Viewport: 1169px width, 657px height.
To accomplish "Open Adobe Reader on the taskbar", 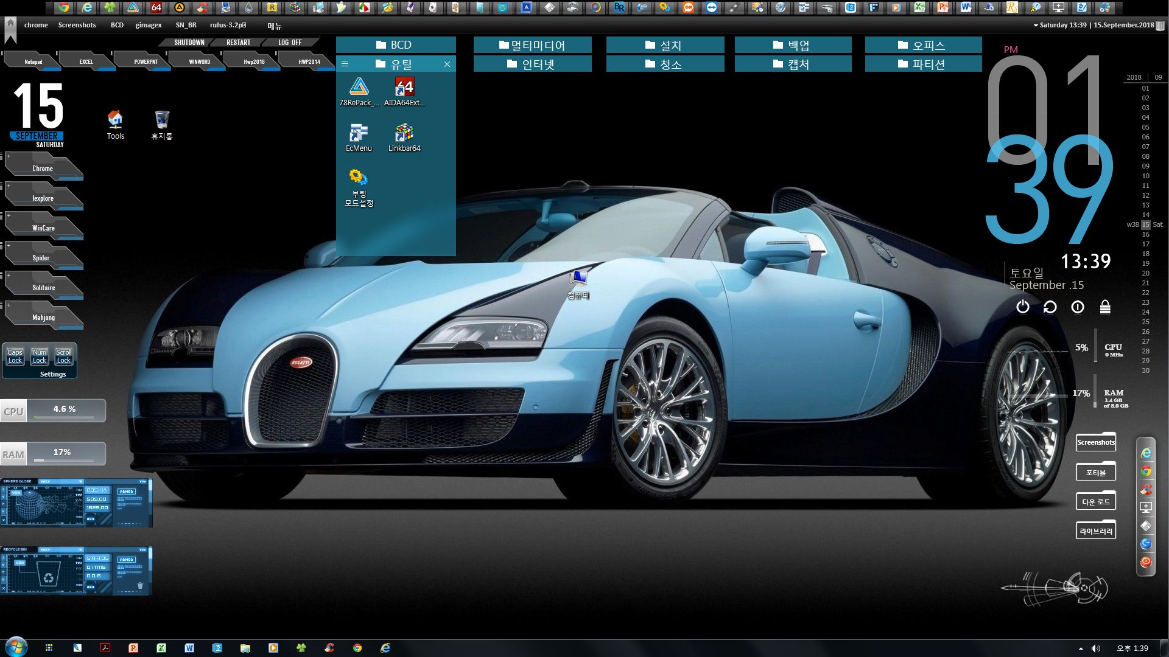I will tap(105, 648).
